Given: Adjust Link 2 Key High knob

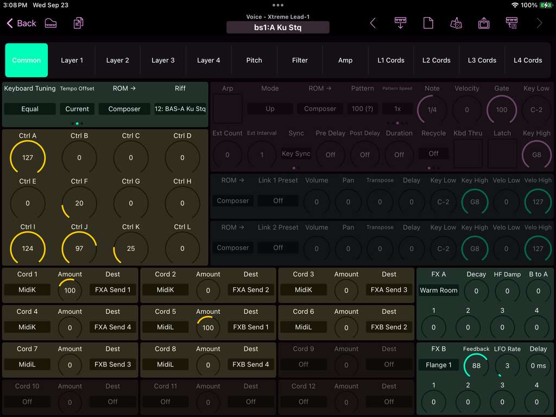Looking at the screenshot, I should click(475, 249).
